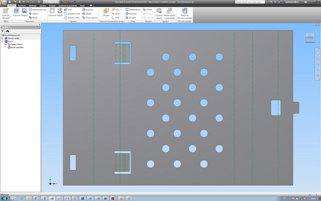Screen dimensions: 321x201
Task: Click Přejít na ohnutou součást
Action: (x=185, y=14)
